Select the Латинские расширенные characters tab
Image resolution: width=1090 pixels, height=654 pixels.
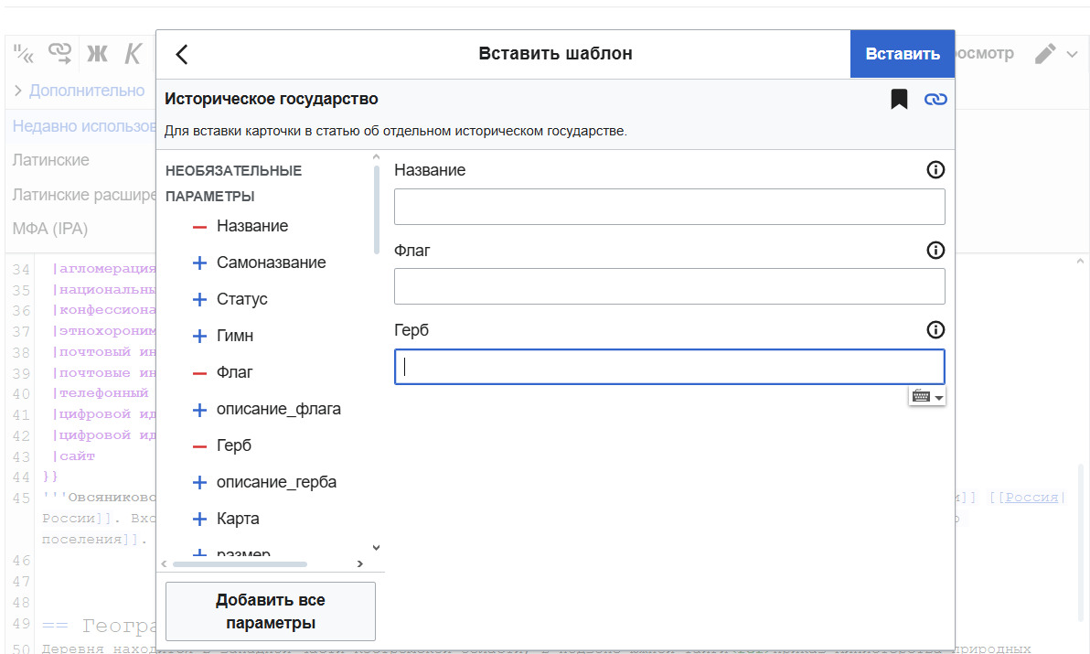coord(84,195)
